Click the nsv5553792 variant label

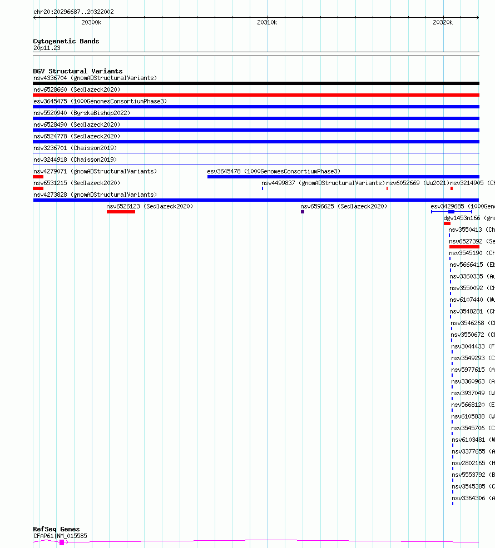point(473,475)
